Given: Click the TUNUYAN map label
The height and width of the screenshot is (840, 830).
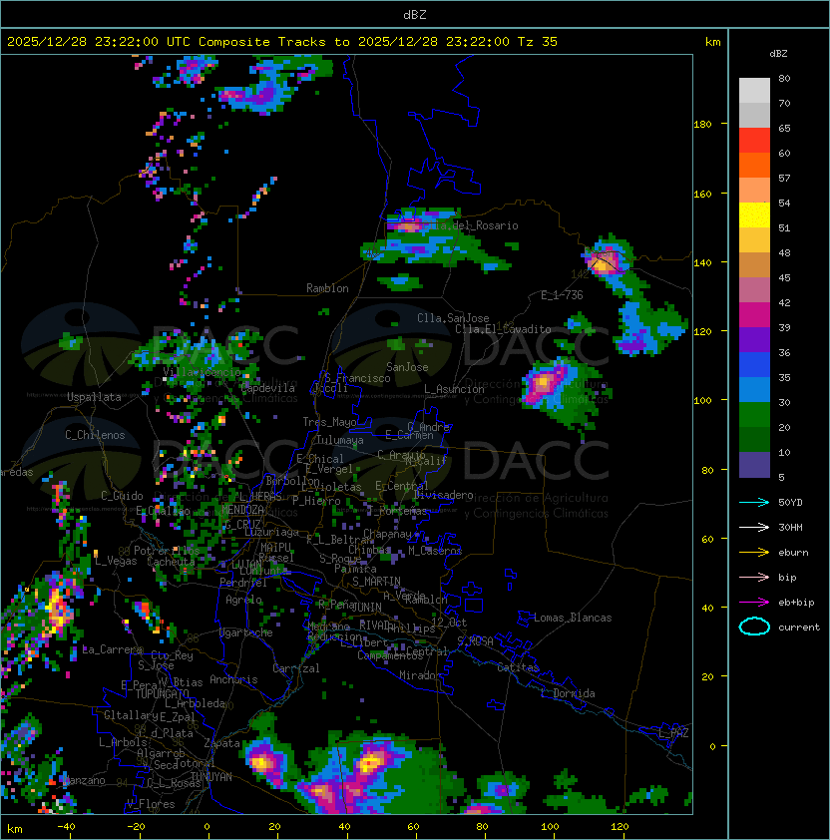Looking at the screenshot, I should pos(211,777).
